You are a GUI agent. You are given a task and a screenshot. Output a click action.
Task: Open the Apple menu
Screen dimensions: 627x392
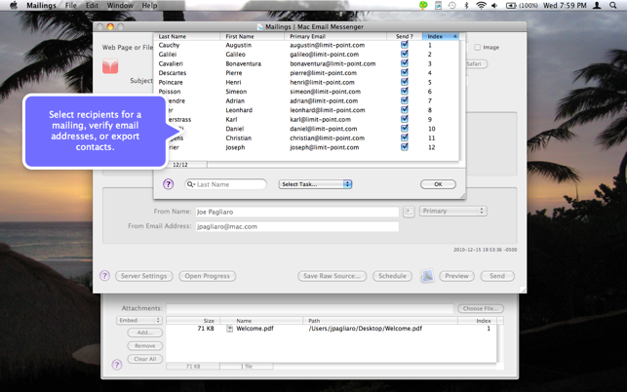coord(14,5)
